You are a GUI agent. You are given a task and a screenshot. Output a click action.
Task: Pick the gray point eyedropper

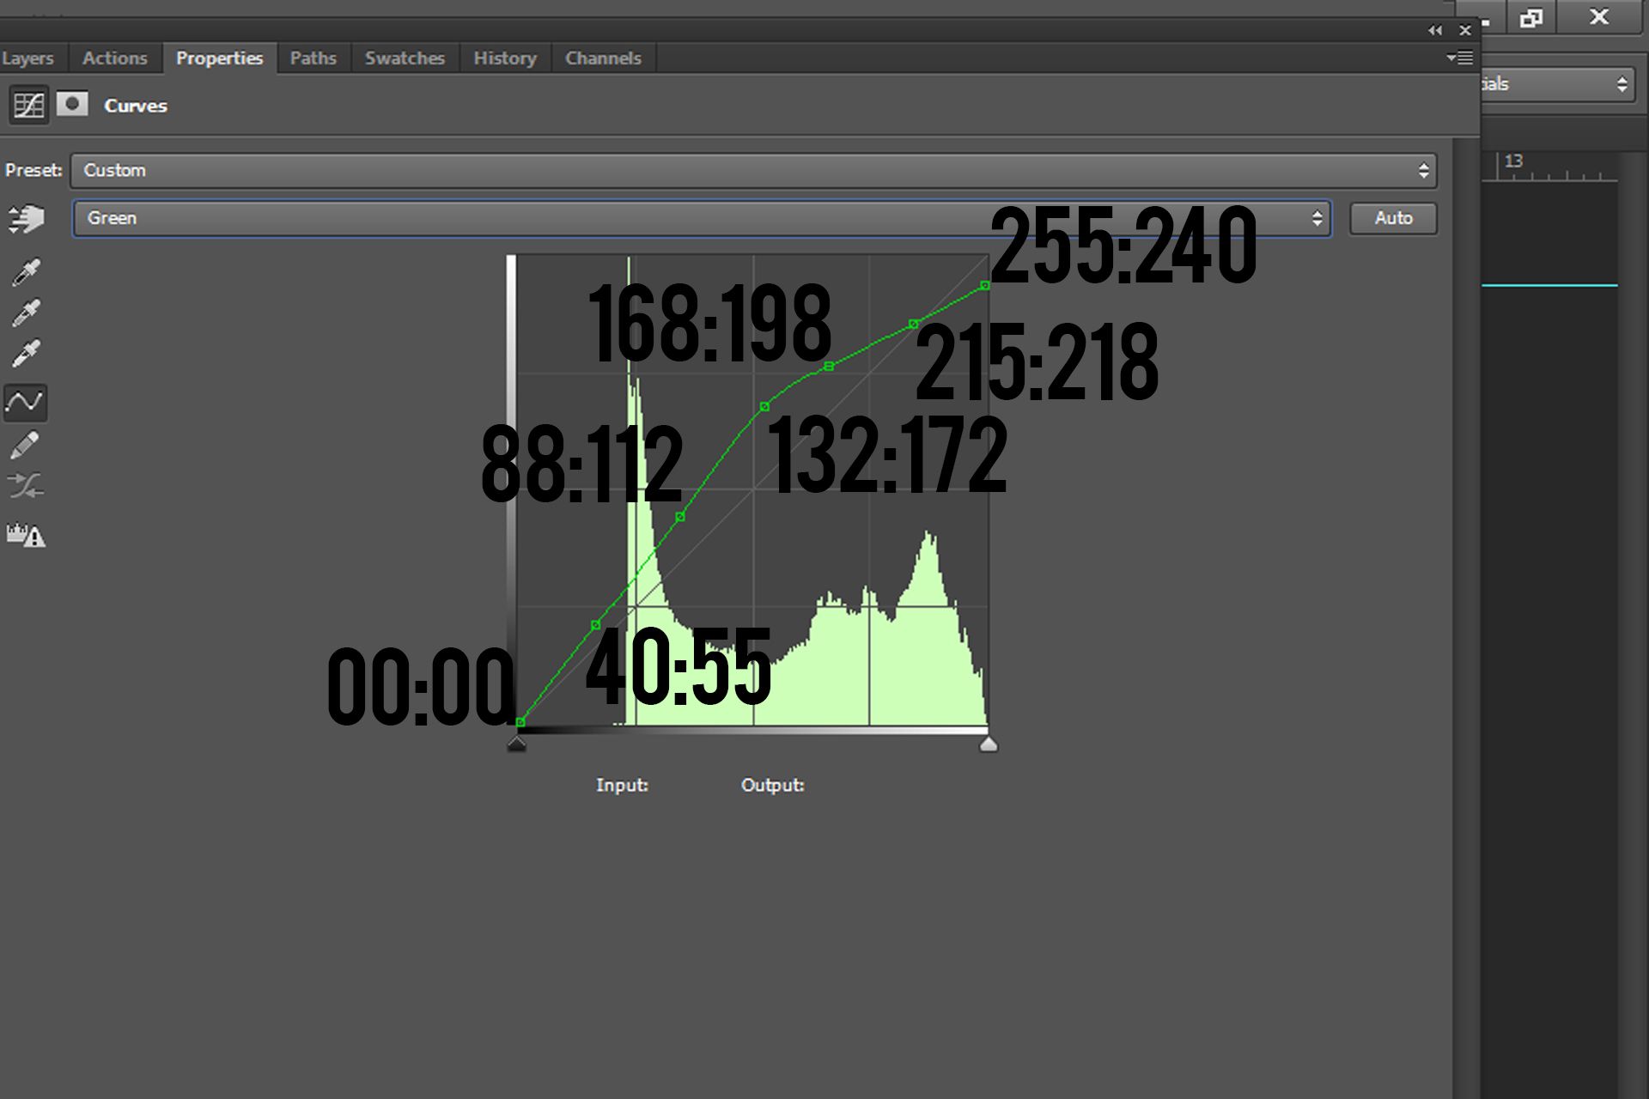26,313
